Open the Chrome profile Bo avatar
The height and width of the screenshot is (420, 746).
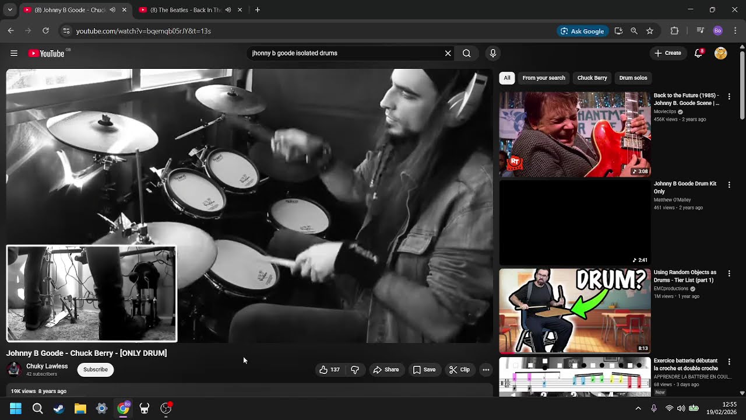[x=718, y=31]
